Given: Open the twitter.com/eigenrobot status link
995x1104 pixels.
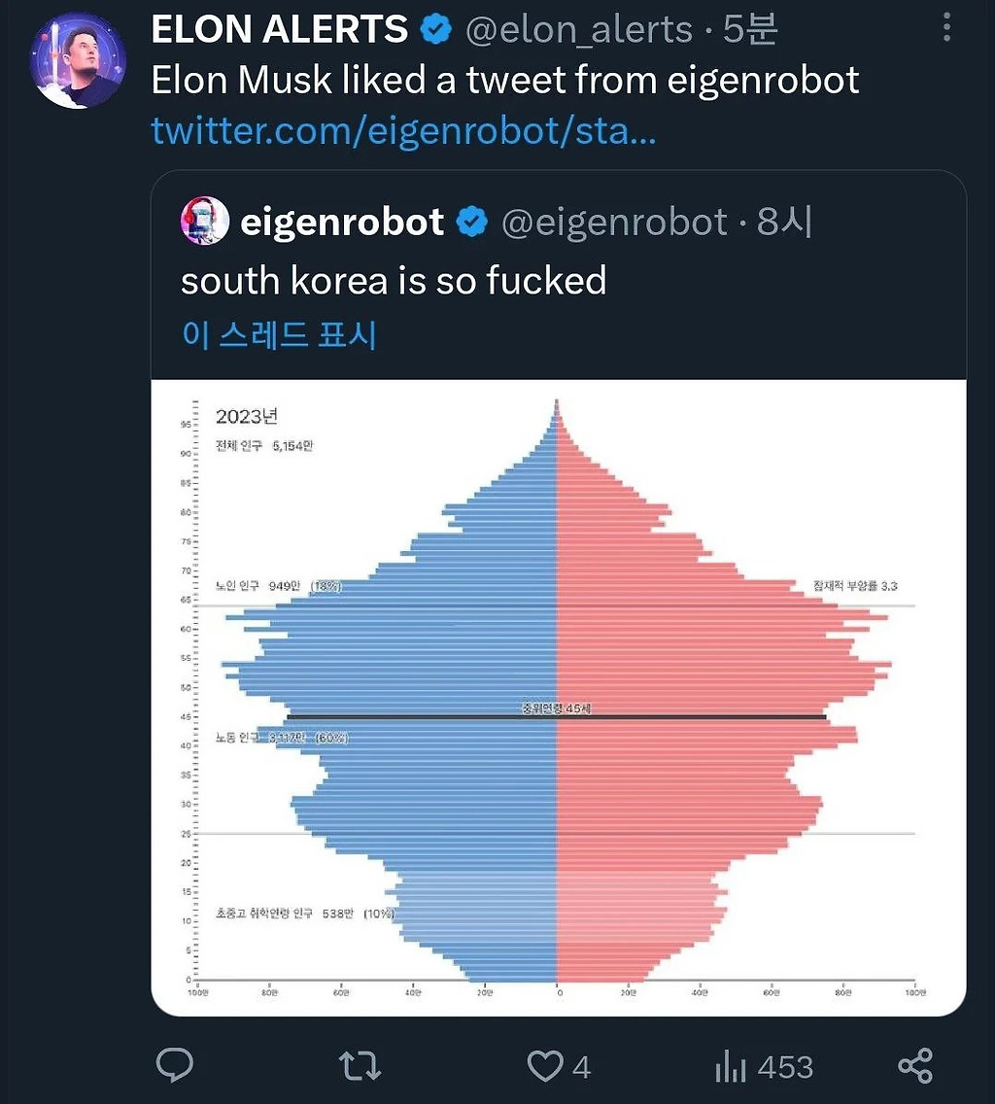Looking at the screenshot, I should click(403, 130).
